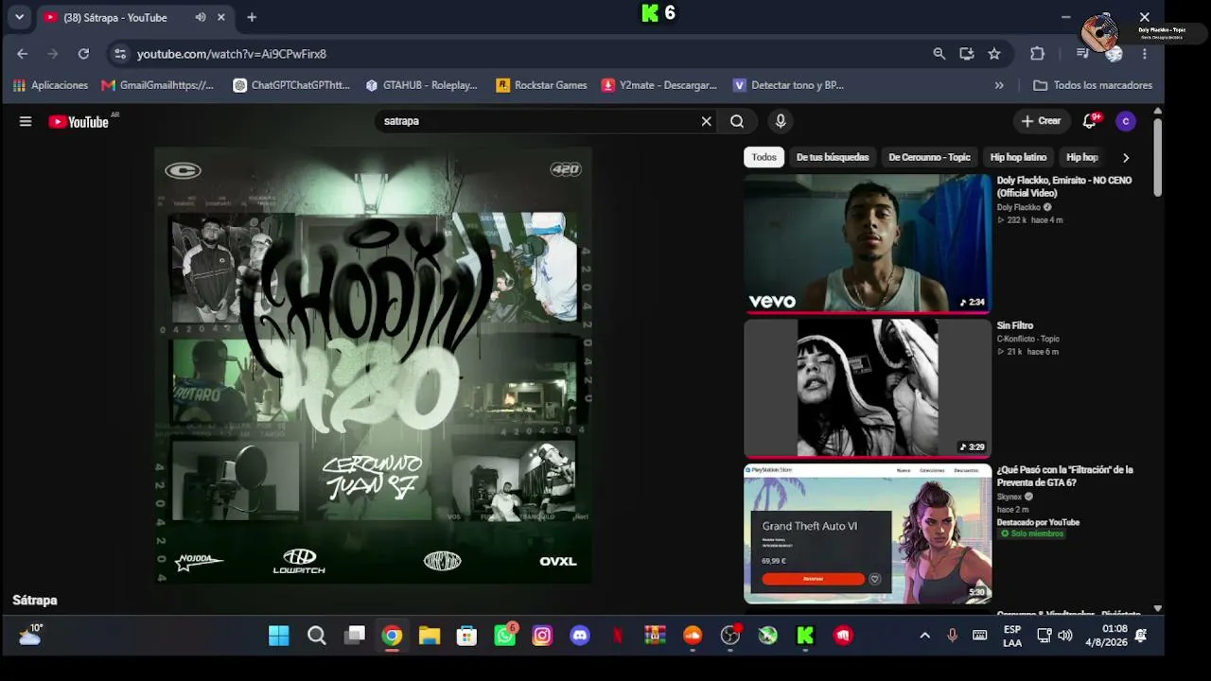Open Discord from the taskbar
Image resolution: width=1211 pixels, height=681 pixels.
tap(580, 636)
